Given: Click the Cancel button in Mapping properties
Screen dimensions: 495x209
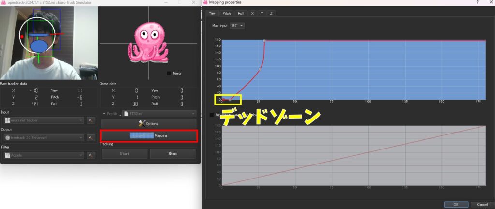Looking at the screenshot, I should coord(482,204).
